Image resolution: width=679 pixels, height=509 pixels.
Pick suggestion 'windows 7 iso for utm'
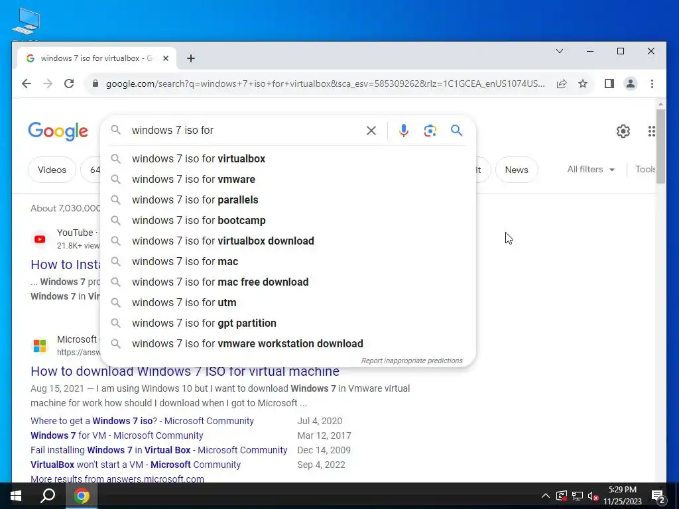tap(288, 302)
